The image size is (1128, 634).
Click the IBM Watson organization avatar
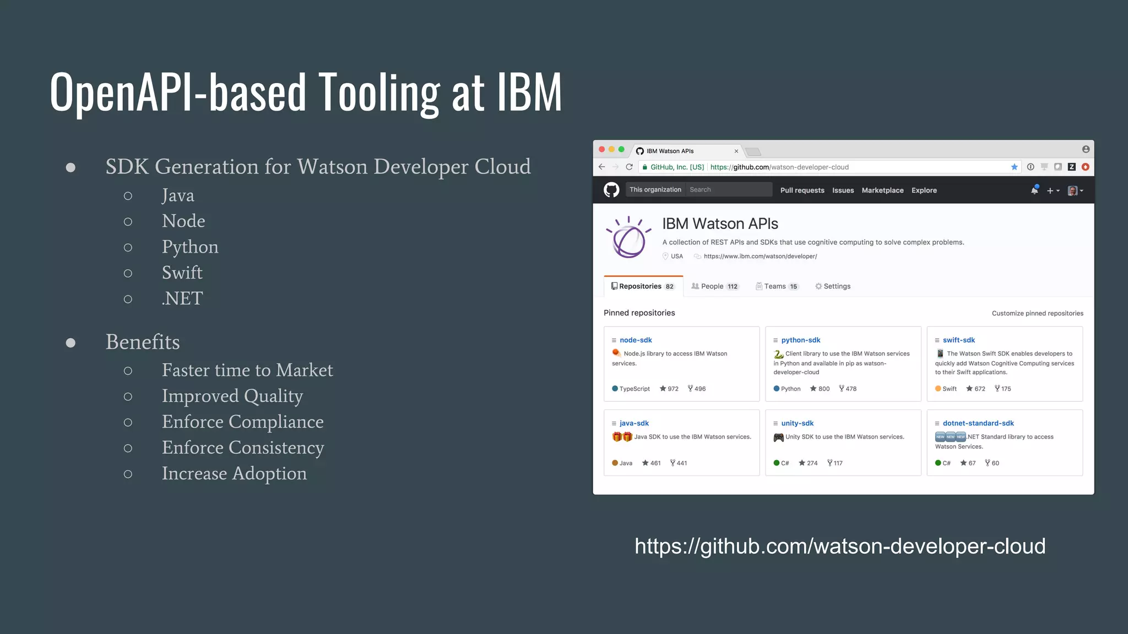(628, 237)
